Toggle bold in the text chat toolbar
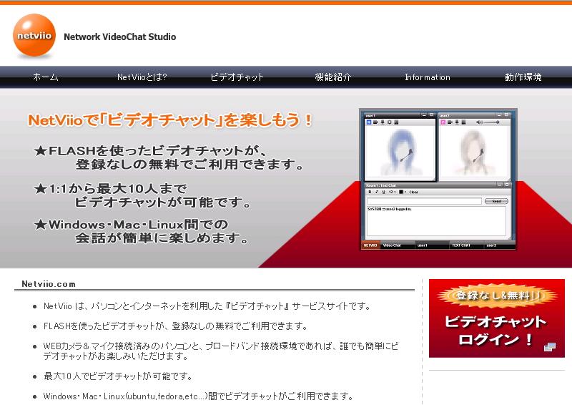Viewport: 572px width, 405px height. coord(370,192)
